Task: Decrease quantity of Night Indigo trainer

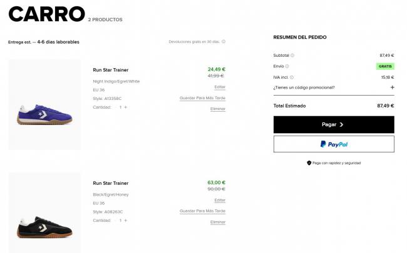Action: (x=115, y=107)
